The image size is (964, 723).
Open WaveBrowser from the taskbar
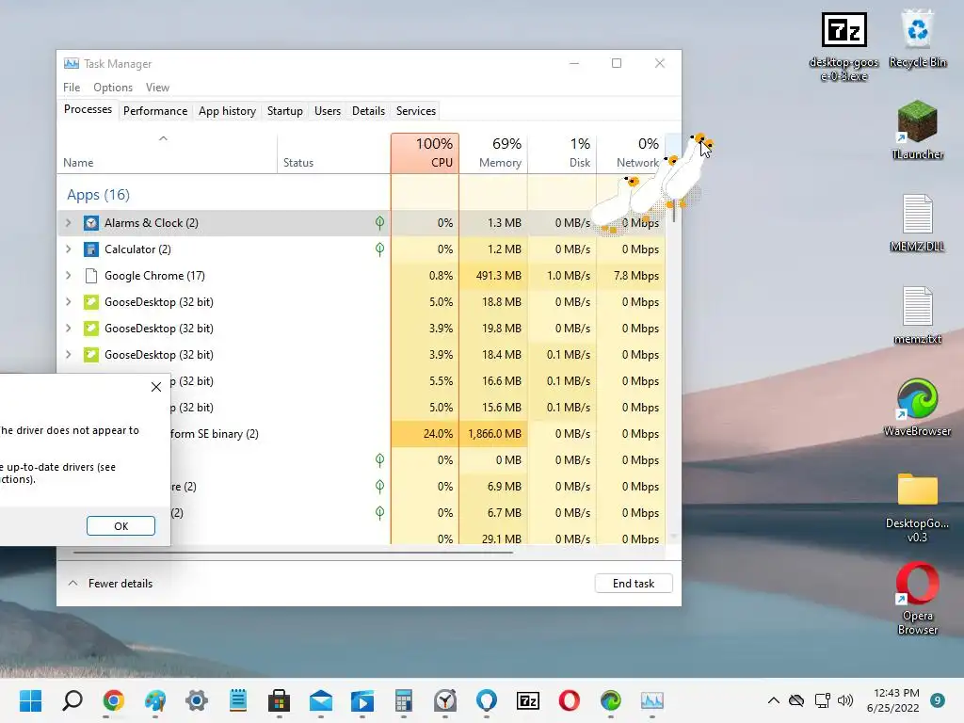point(610,700)
